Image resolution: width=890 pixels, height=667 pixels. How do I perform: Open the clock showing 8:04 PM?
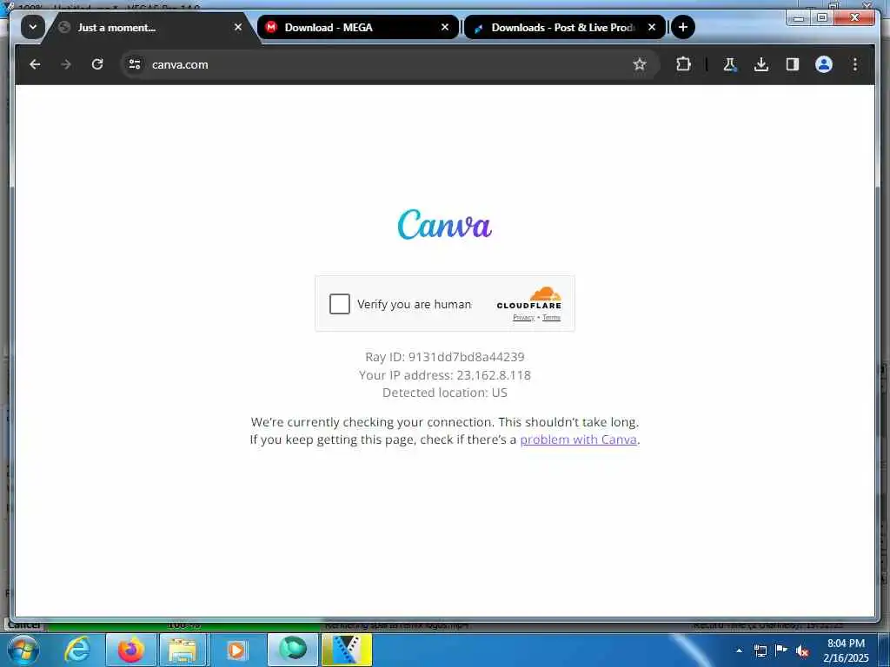coord(846,650)
